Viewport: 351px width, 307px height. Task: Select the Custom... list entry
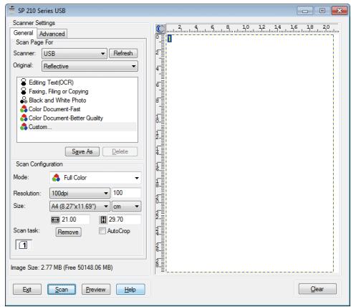(x=77, y=127)
